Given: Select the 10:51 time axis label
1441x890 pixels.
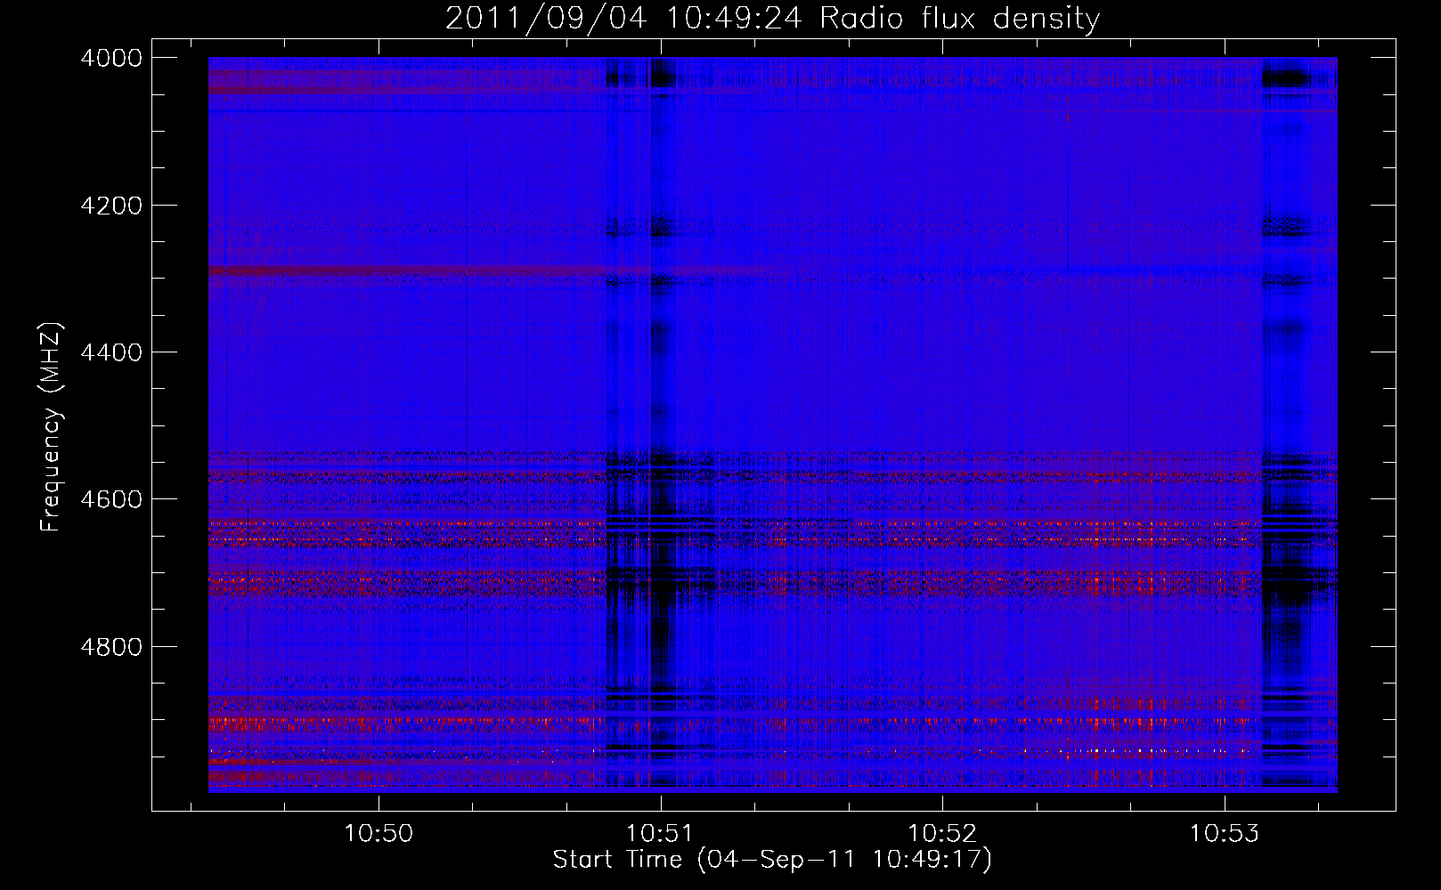Looking at the screenshot, I should point(660,834).
